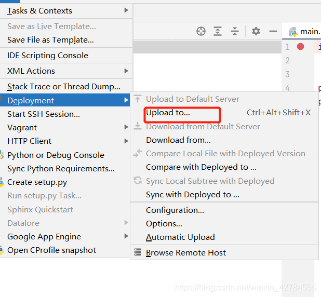Select the highlighted Deployment menu item

(x=65, y=100)
